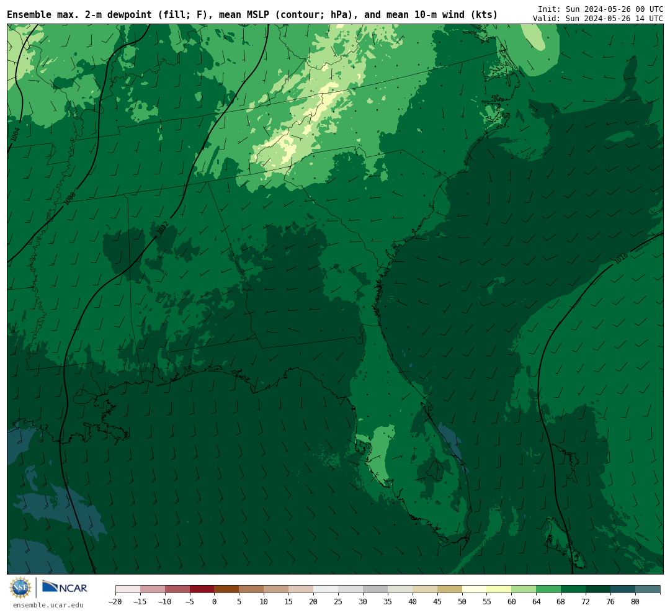Click the gray swatch between 30 and 35
670x613 pixels.
click(x=375, y=589)
